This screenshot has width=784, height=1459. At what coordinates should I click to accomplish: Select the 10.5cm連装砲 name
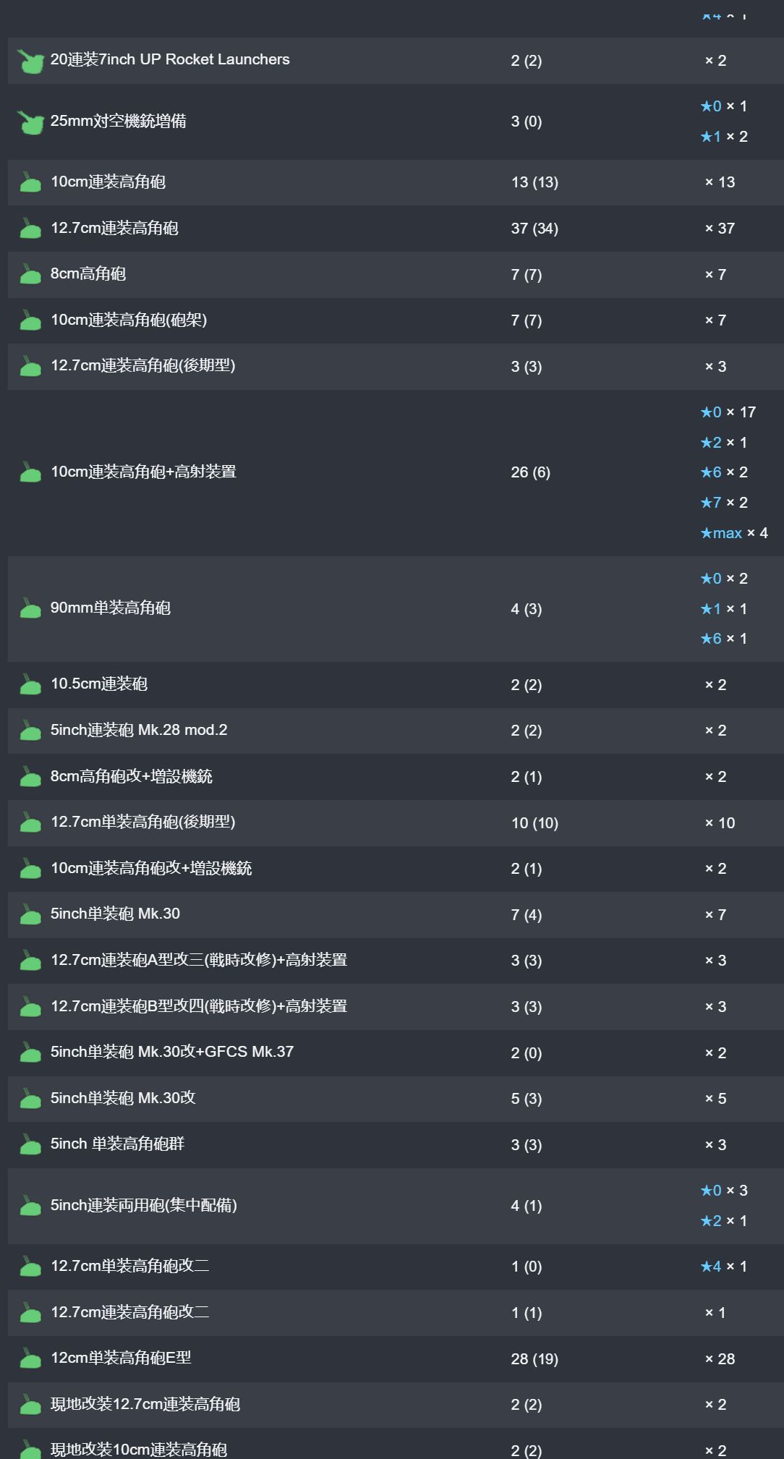99,684
